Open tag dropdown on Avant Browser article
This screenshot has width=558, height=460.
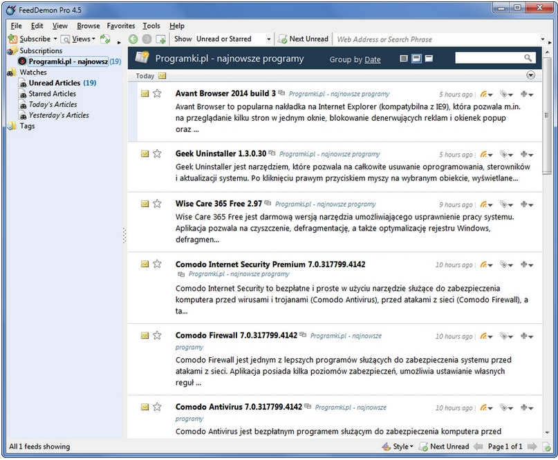pyautogui.click(x=506, y=94)
